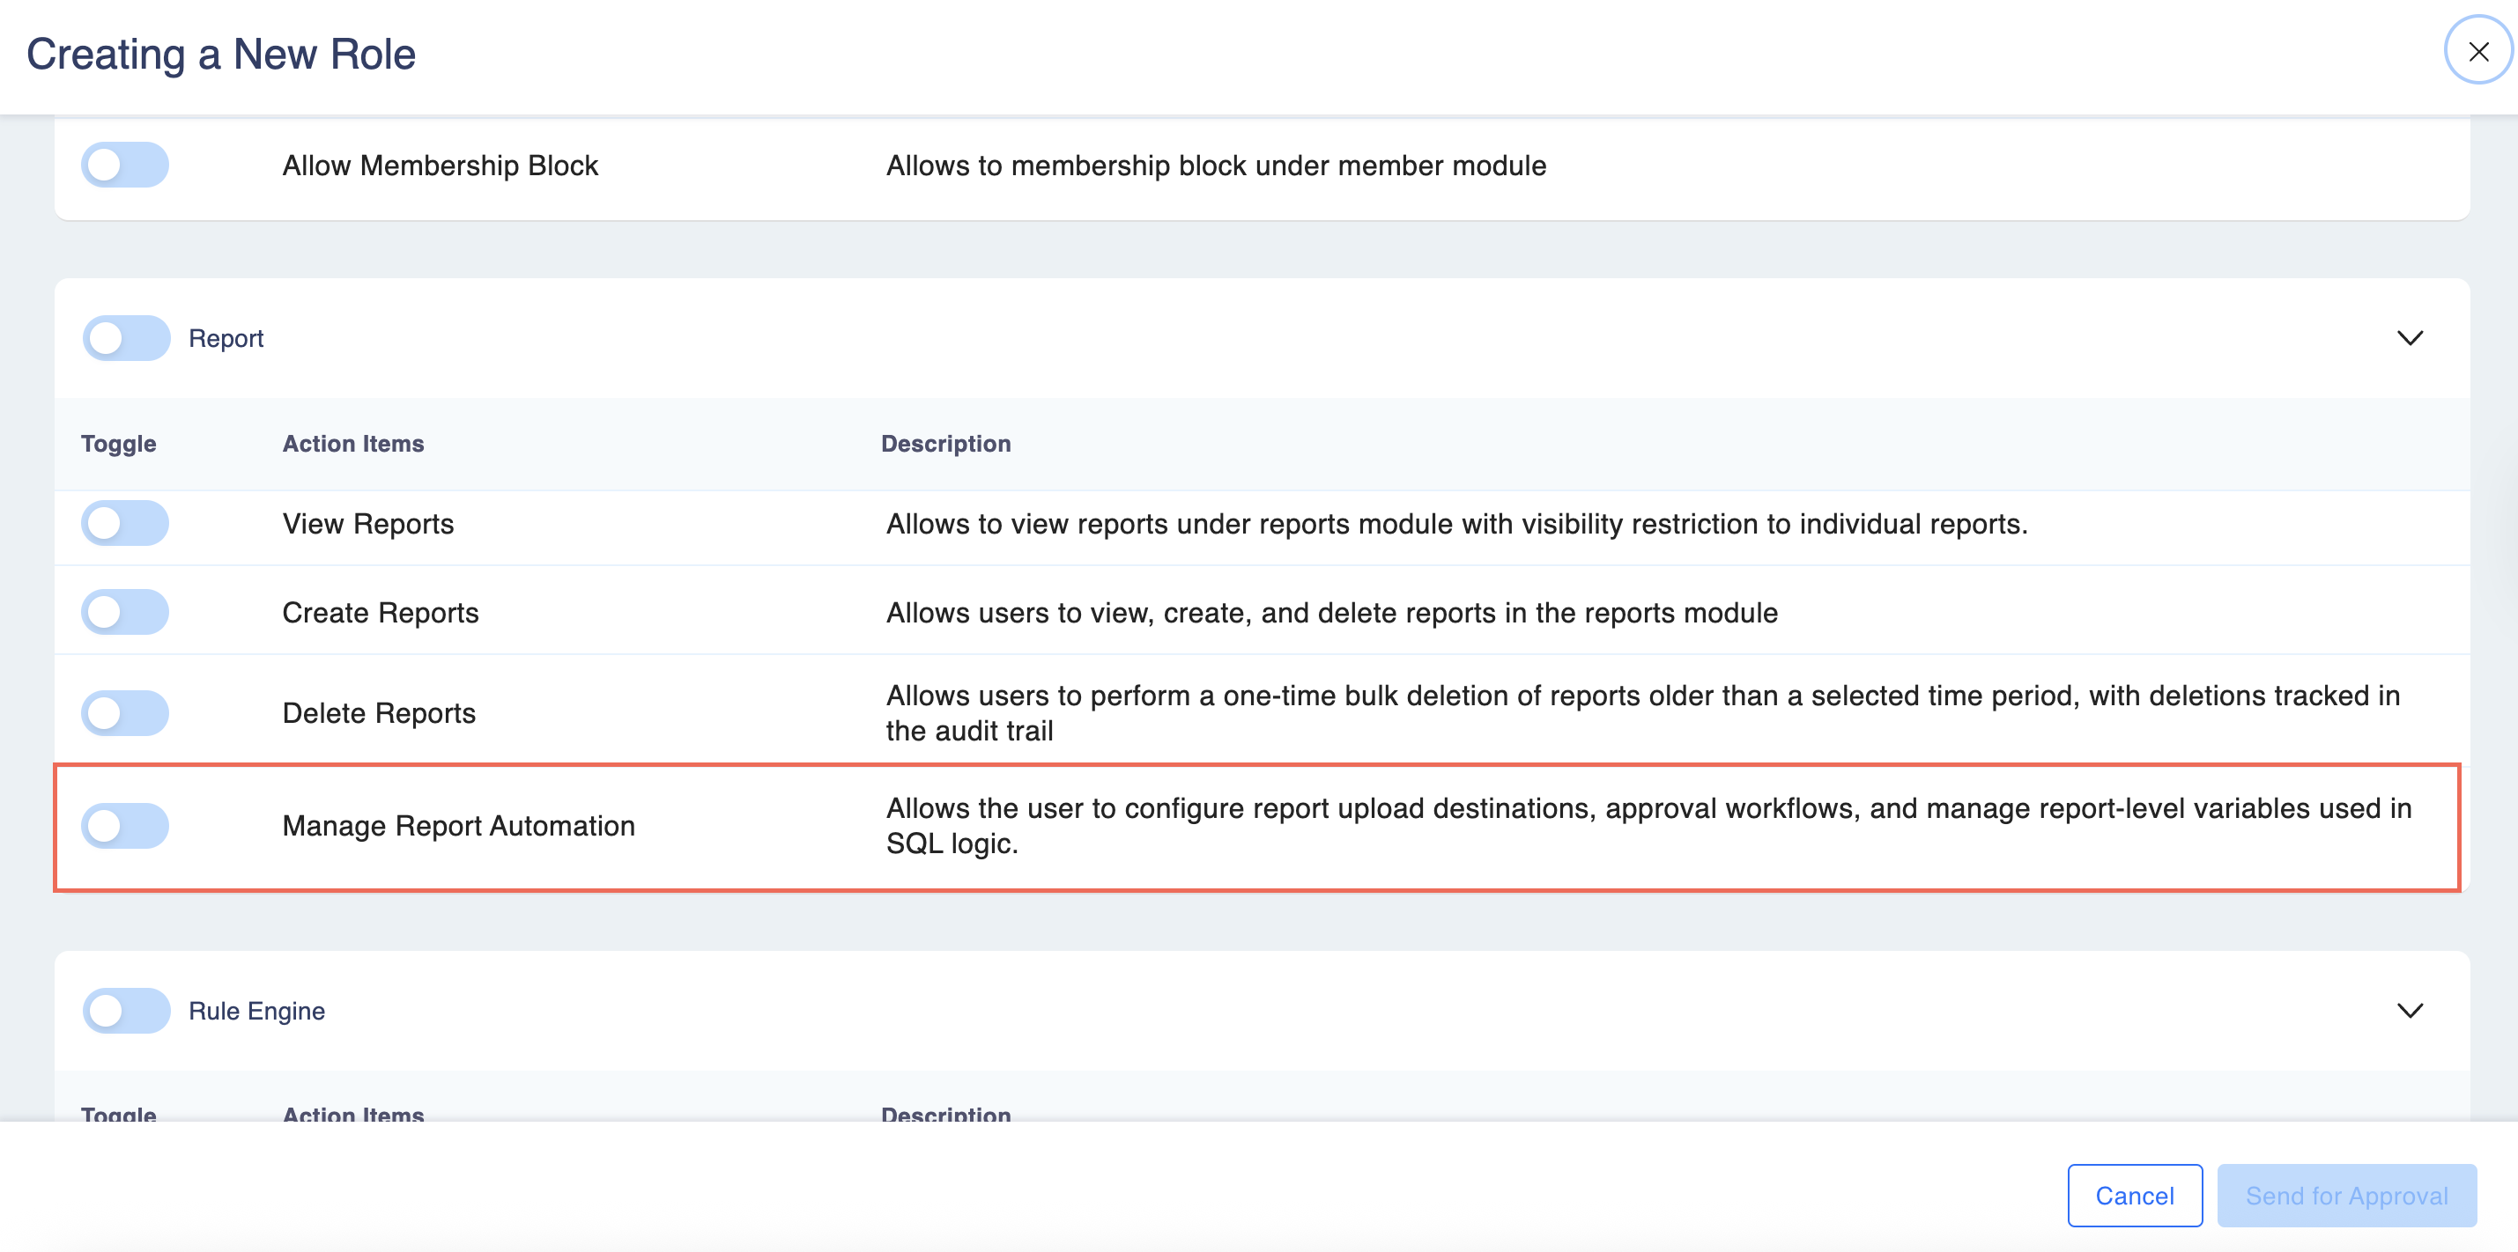Click the Allow Membership Block label
The height and width of the screenshot is (1252, 2518).
[440, 166]
